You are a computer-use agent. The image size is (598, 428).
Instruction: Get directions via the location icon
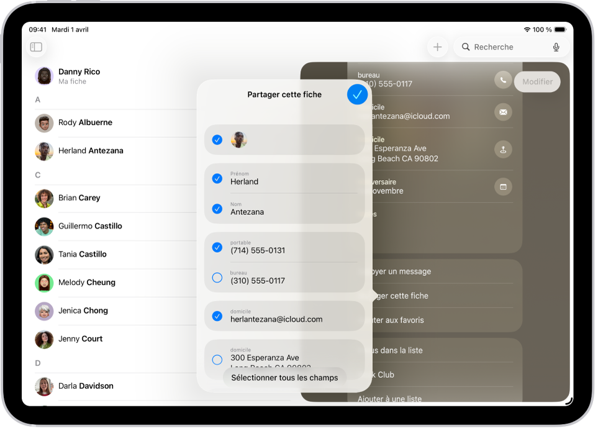502,149
